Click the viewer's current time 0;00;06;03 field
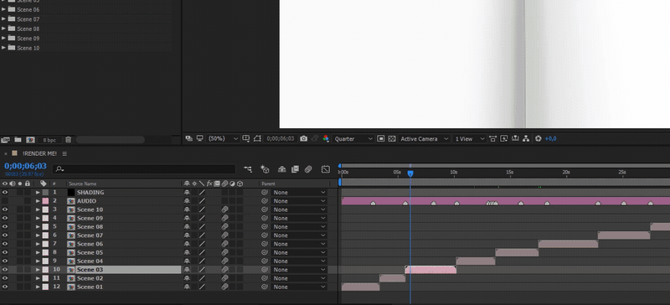This screenshot has width=670, height=305. click(x=280, y=138)
